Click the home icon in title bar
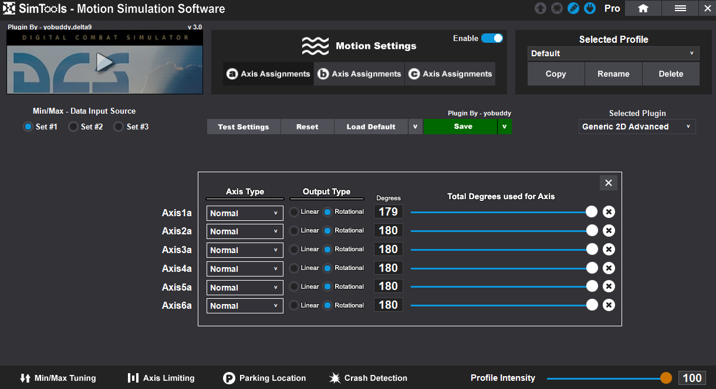This screenshot has height=389, width=716. pos(643,8)
